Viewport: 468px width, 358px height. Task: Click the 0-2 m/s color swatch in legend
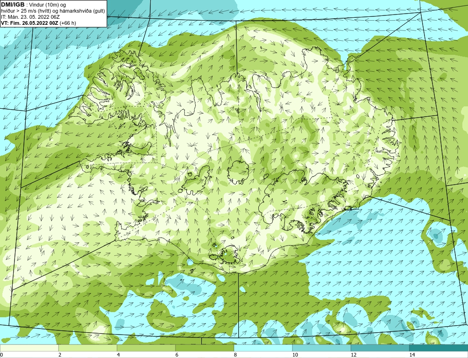coord(29,348)
